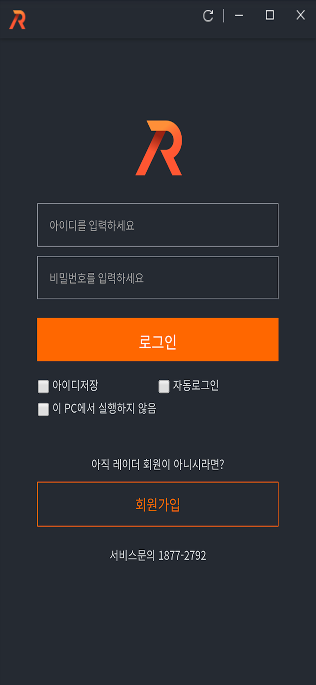Toggle the 자동로그인 checkbox
316x685 pixels.
coord(164,386)
